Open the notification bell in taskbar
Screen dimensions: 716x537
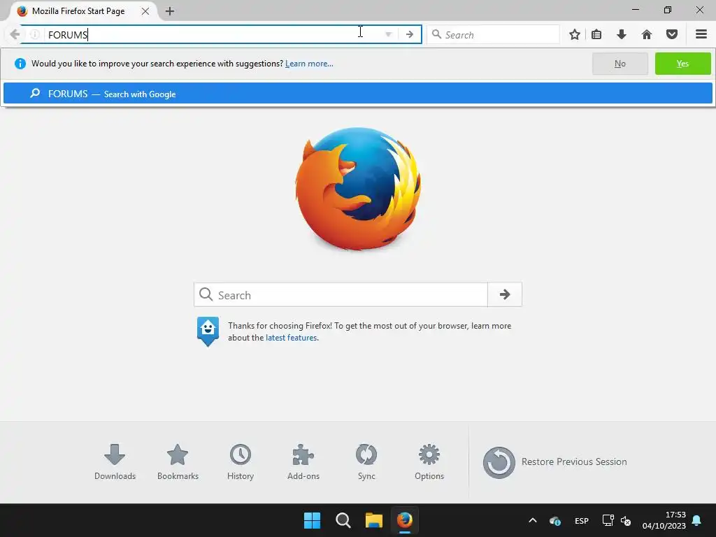pyautogui.click(x=697, y=520)
